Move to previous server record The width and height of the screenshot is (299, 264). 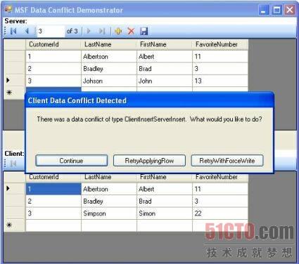point(27,31)
